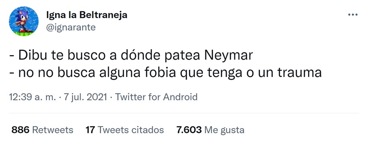Open the 12:39 a. m. timestamp
The height and width of the screenshot is (145, 368).
point(32,97)
